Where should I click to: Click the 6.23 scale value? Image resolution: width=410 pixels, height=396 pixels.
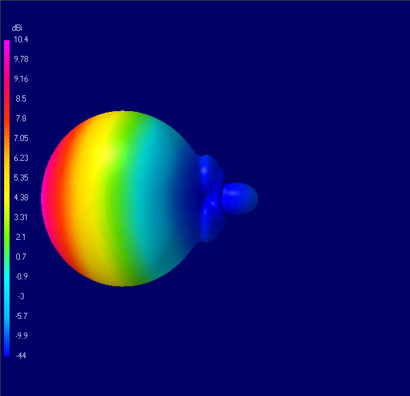click(21, 158)
